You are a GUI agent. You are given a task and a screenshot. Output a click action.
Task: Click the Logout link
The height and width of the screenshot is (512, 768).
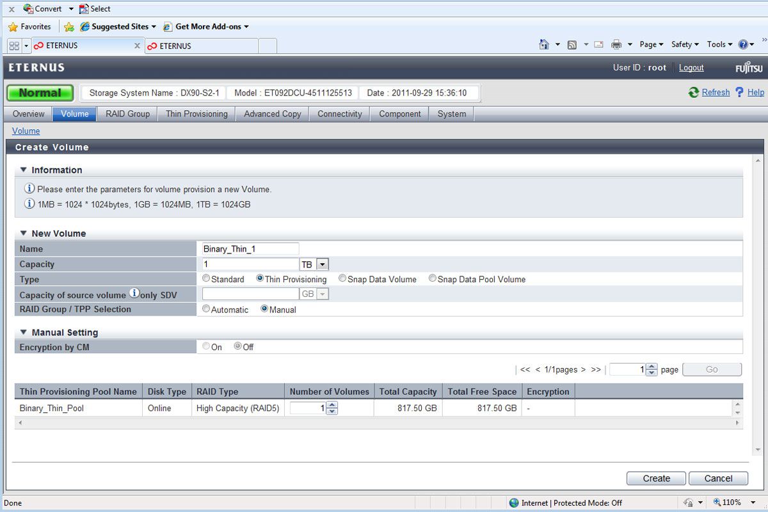point(691,68)
